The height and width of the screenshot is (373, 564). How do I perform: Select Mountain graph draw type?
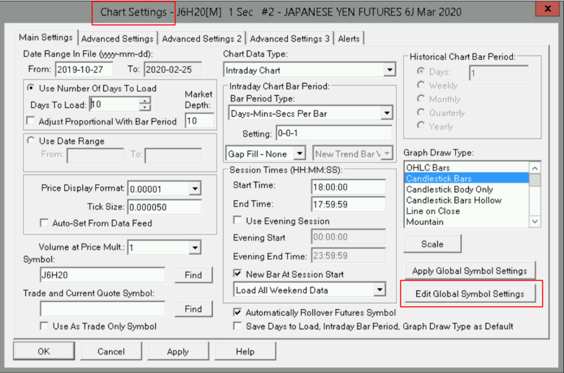[467, 222]
